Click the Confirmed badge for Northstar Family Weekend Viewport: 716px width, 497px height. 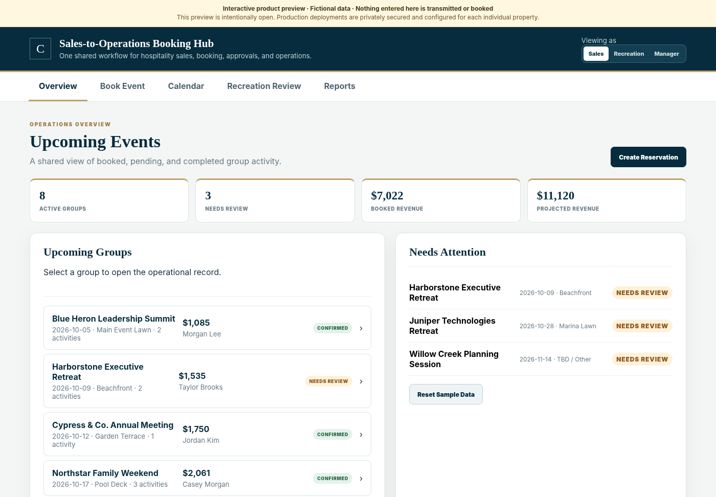click(x=332, y=479)
